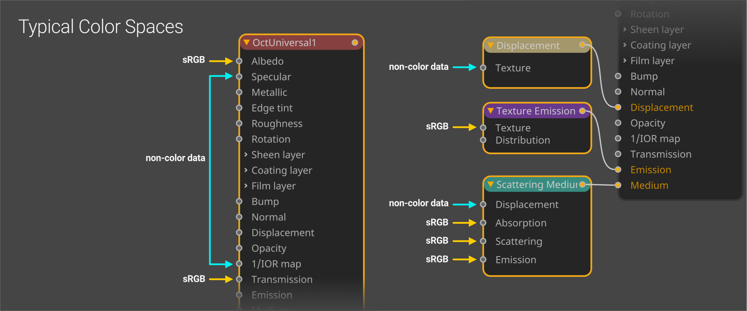Image resolution: width=747 pixels, height=311 pixels.
Task: Click the OctUniversal1 node output pin
Action: click(355, 43)
